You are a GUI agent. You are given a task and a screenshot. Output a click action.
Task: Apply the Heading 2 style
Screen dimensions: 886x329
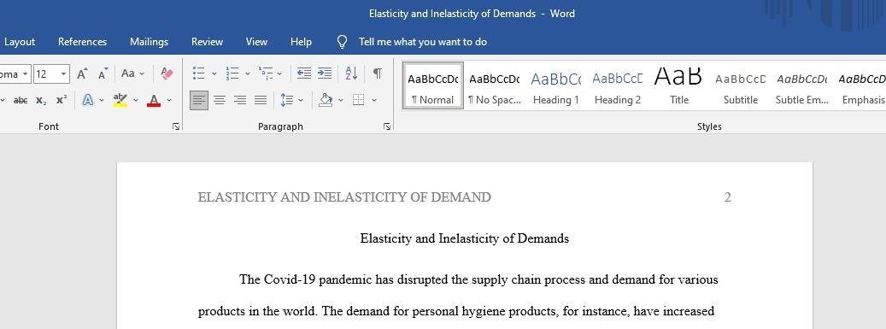click(618, 86)
